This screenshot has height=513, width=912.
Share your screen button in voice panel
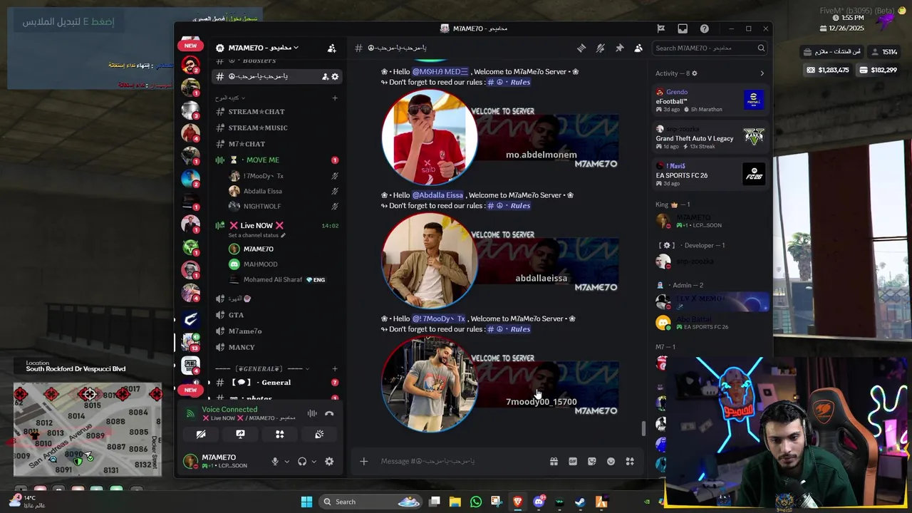click(x=240, y=434)
